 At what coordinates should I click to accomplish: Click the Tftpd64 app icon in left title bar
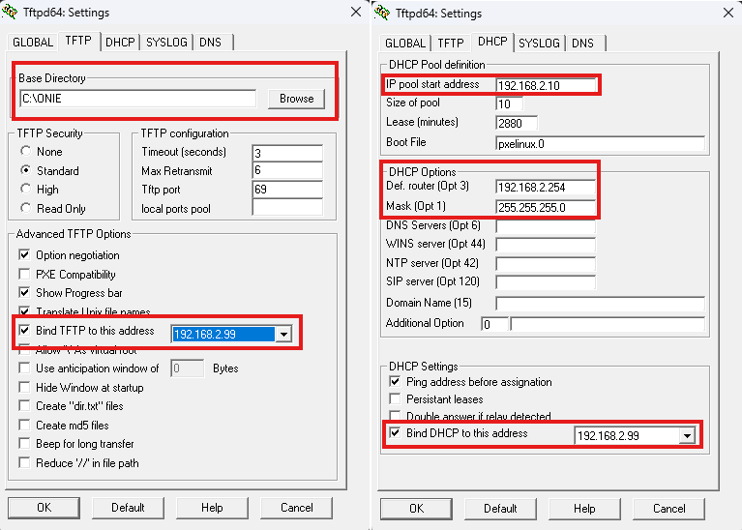11,13
